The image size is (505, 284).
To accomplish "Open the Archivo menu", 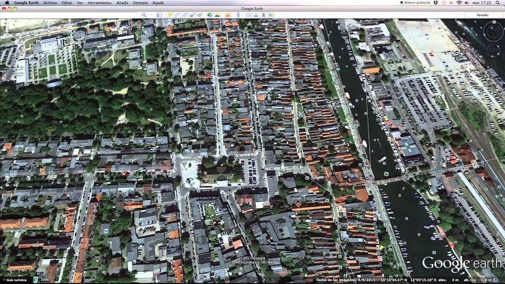I will point(50,3).
